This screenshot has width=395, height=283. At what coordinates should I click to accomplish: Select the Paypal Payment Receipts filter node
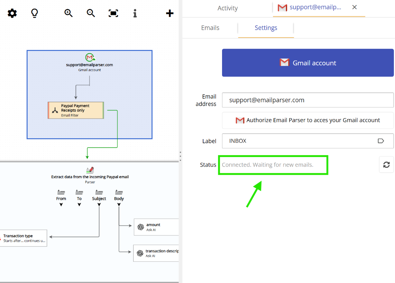76,110
